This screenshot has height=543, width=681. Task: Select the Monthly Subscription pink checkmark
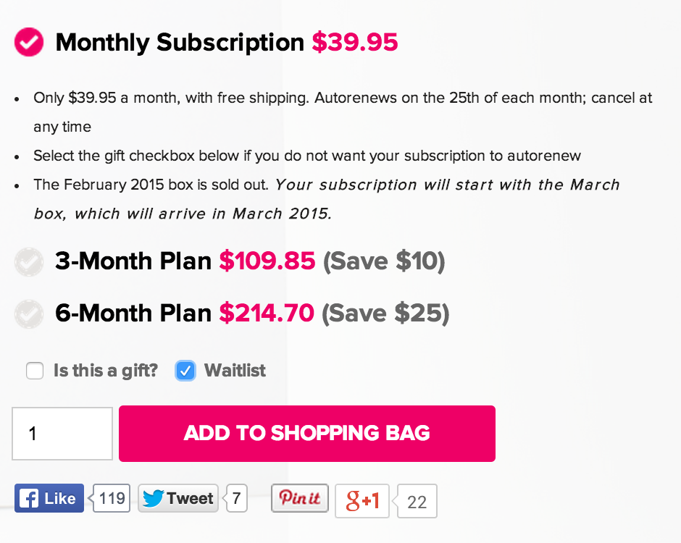(29, 42)
